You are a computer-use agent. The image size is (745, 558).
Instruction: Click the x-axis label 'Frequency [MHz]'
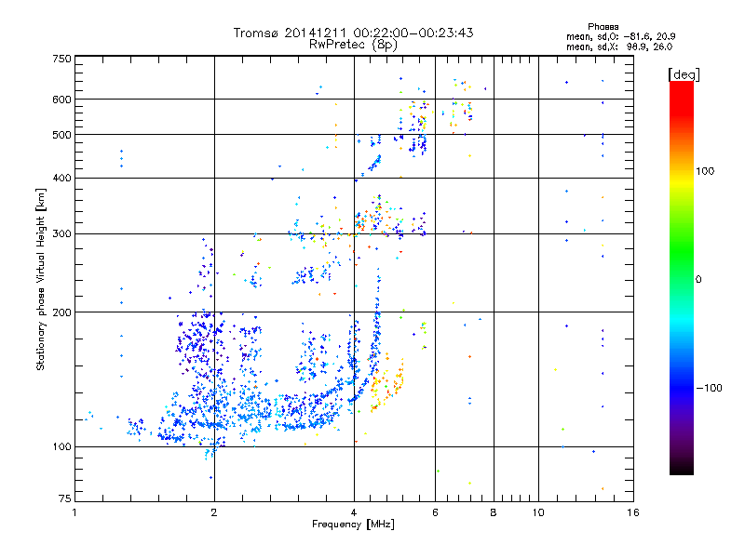click(x=353, y=525)
